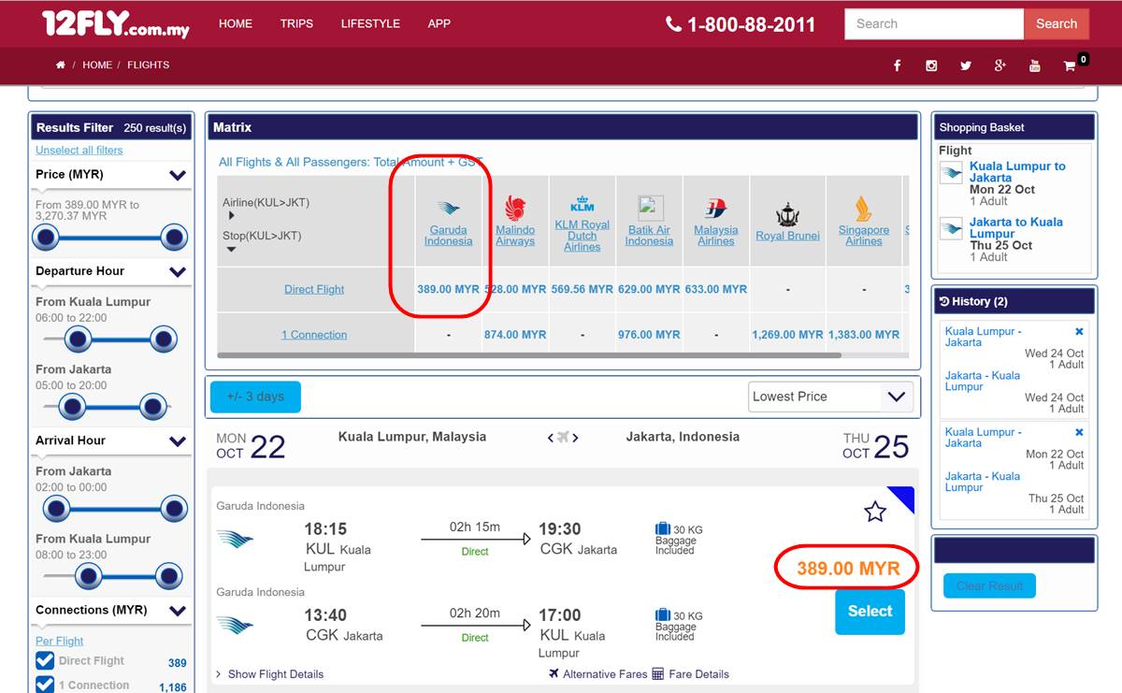Click the Price slider's right handle
Screen dimensions: 1122x693
click(x=174, y=238)
